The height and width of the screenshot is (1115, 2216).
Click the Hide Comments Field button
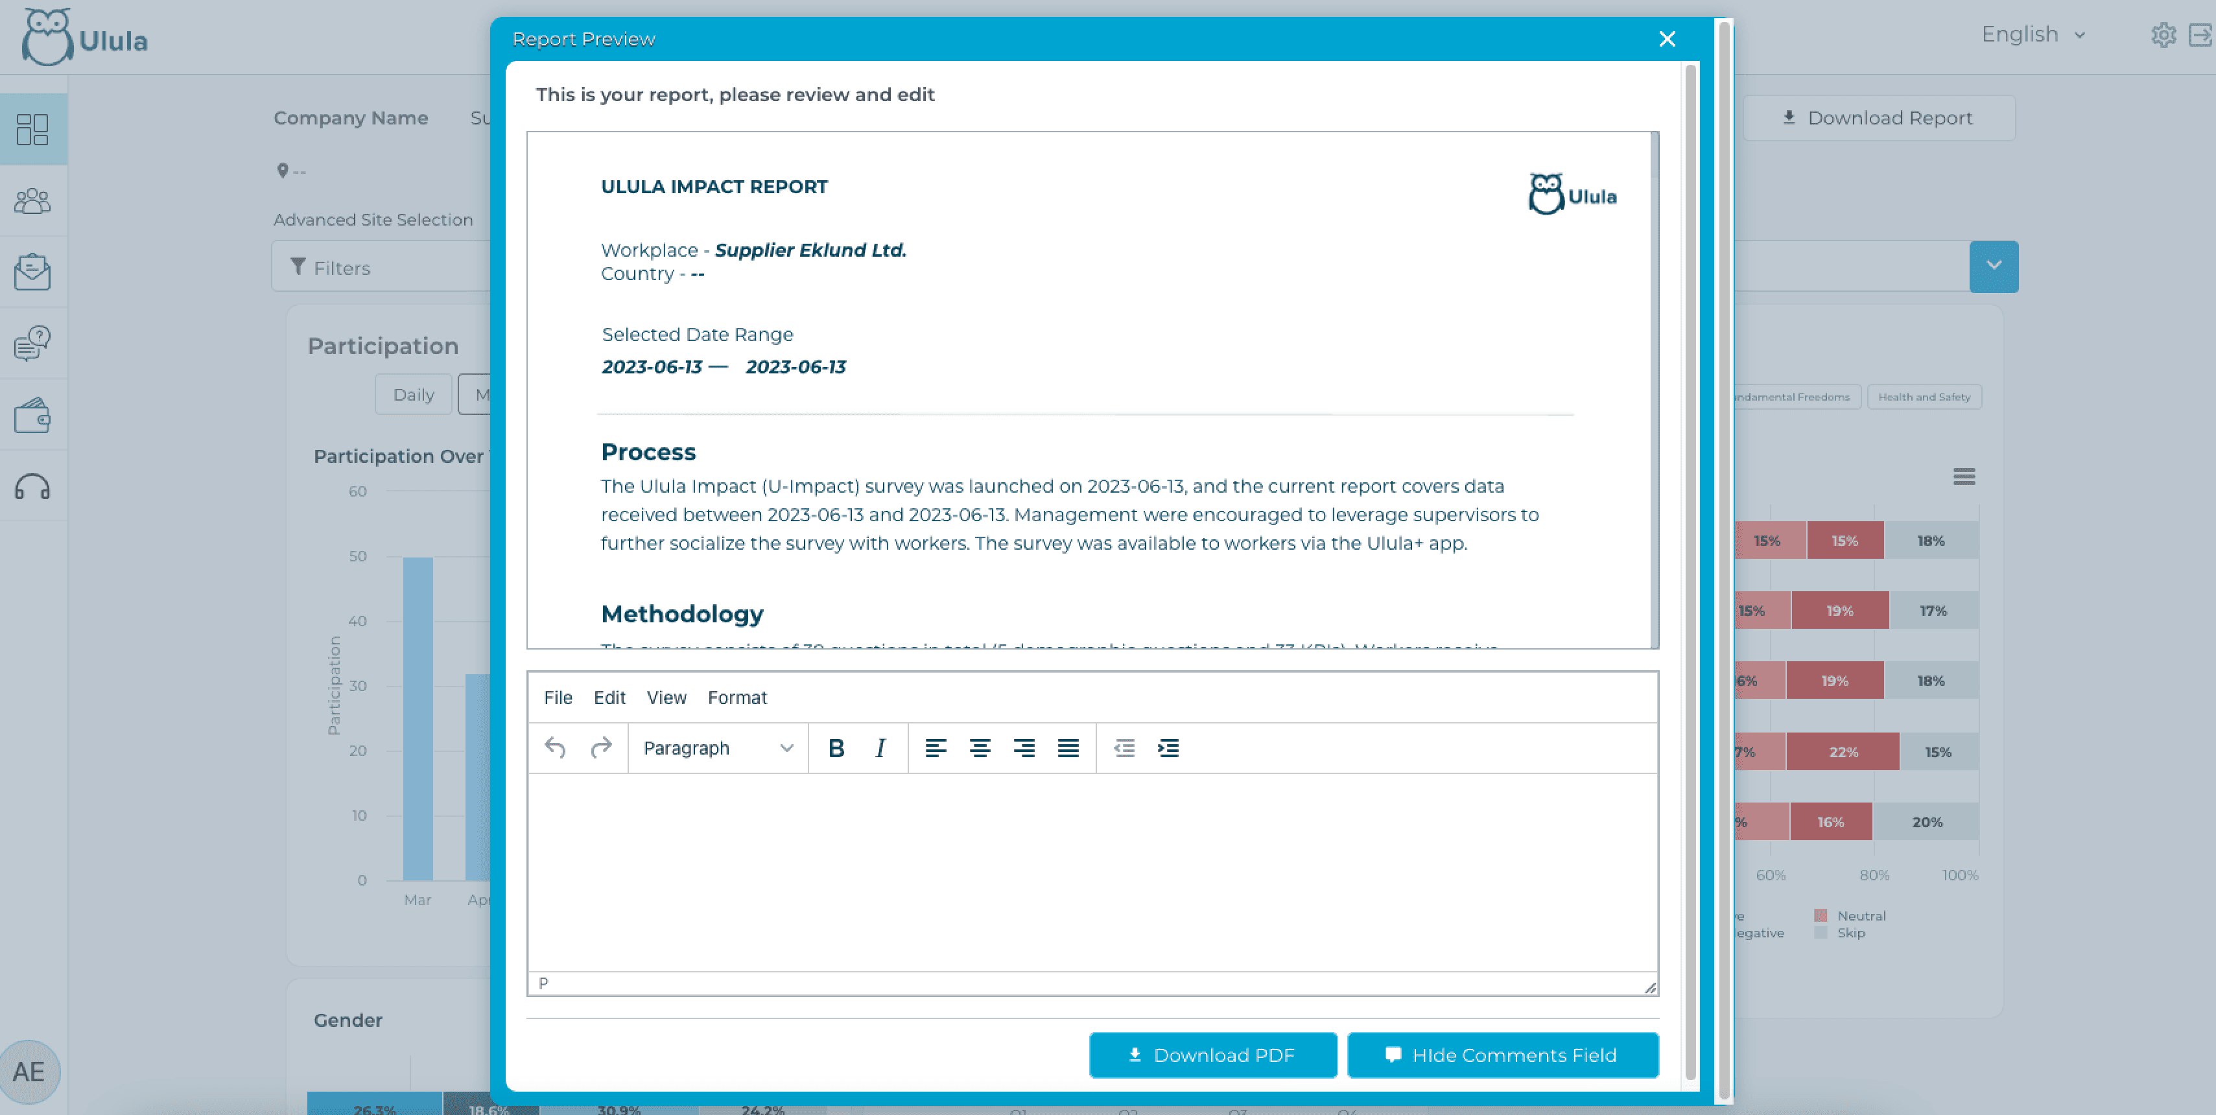coord(1502,1055)
